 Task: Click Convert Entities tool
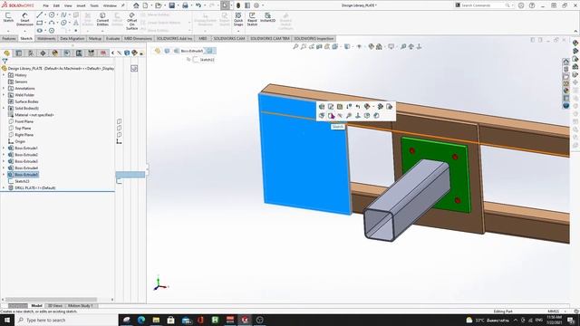tap(102, 19)
